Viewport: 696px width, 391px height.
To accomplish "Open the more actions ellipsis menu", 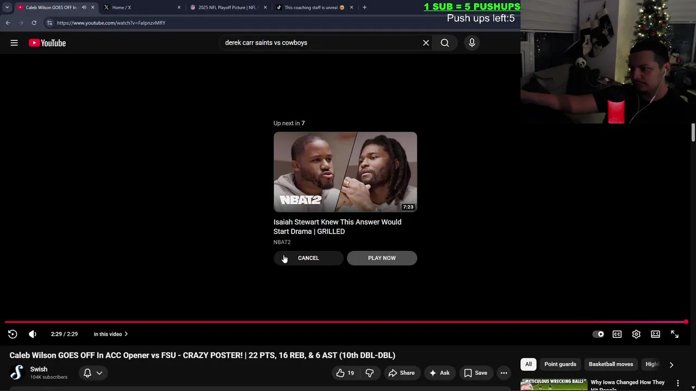I will click(x=504, y=373).
